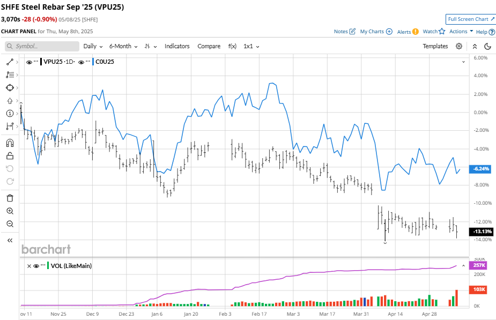This screenshot has width=496, height=320.
Task: Open chart settings gear icon
Action: [x=459, y=46]
